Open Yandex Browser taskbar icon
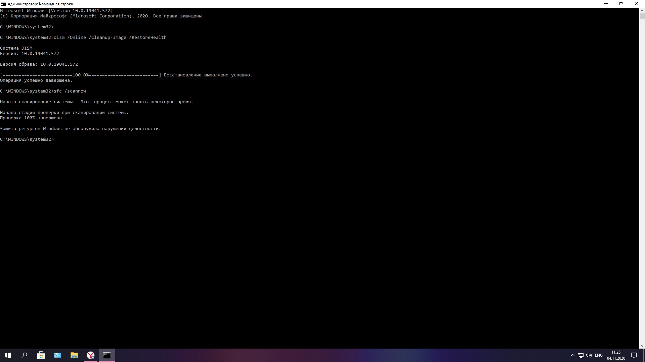 [91, 355]
